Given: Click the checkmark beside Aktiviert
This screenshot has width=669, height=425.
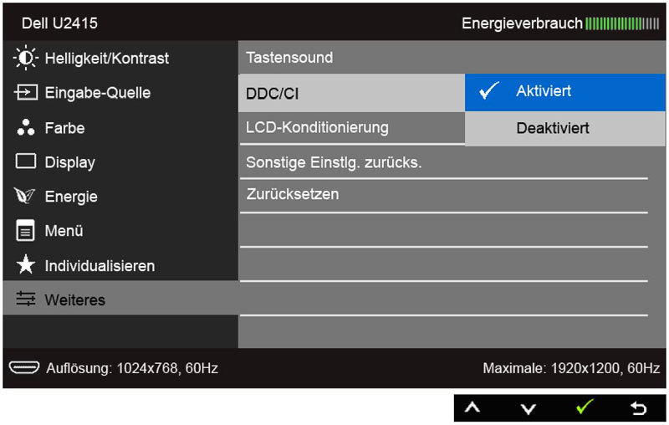Looking at the screenshot, I should [490, 91].
